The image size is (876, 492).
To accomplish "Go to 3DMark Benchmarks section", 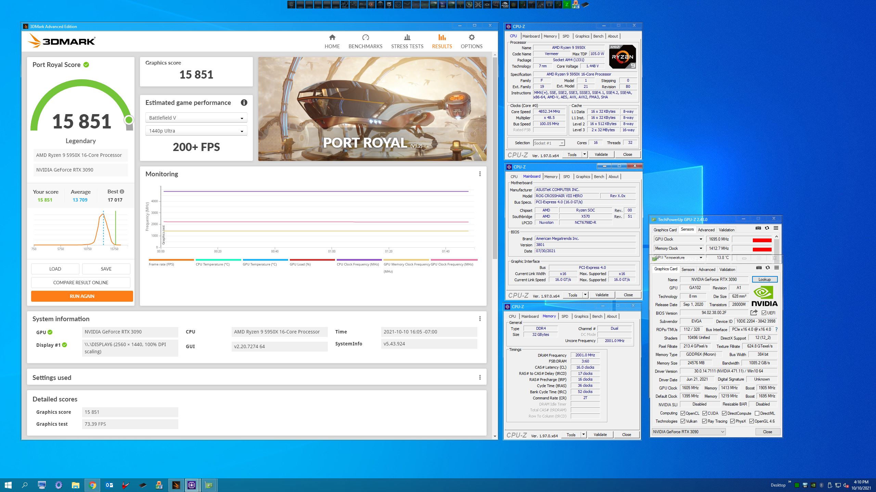I will tap(365, 41).
